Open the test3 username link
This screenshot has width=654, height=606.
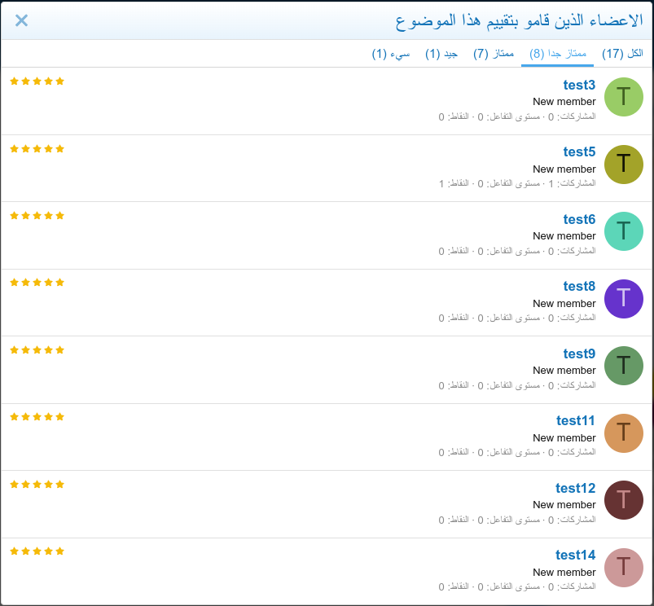click(579, 85)
